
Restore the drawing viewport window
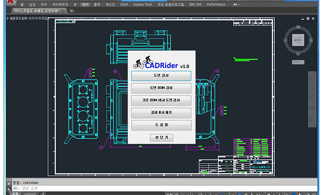tap(308, 19)
